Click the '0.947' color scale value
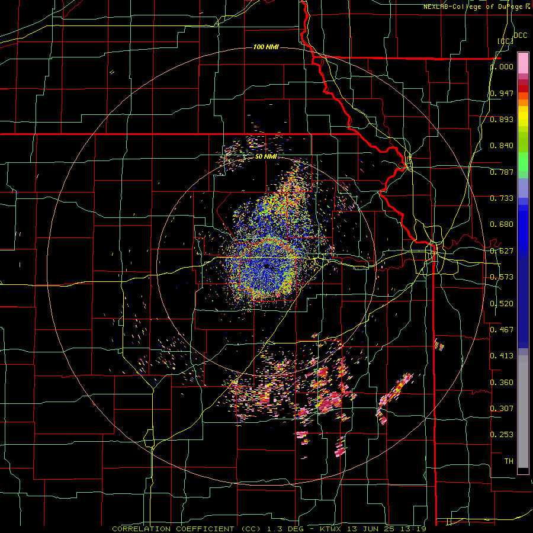 pos(502,93)
